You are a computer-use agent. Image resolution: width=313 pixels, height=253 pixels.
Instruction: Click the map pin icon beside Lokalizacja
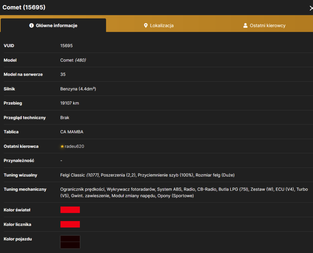coord(146,26)
